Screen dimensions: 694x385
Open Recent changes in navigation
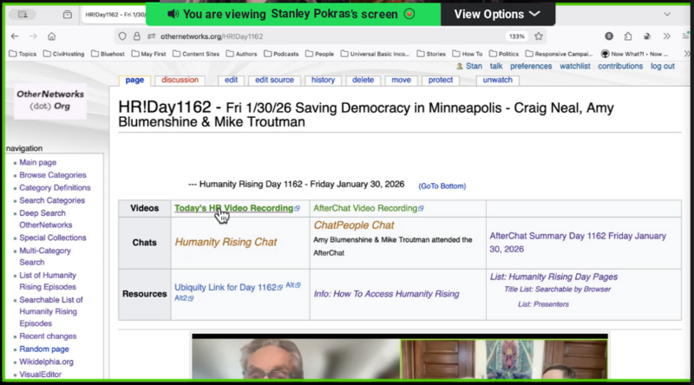point(48,336)
